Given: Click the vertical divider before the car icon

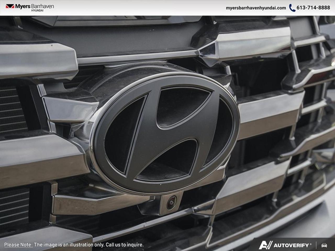Looking at the screenshot, I should pos(316,245).
